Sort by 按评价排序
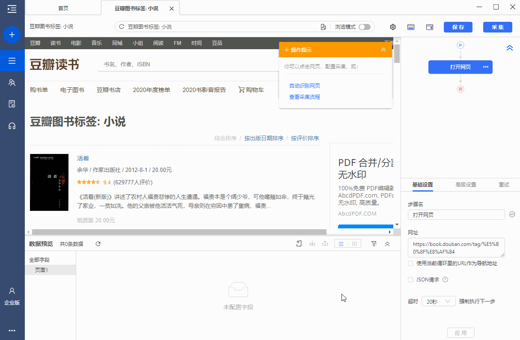520x340 pixels. [x=305, y=138]
